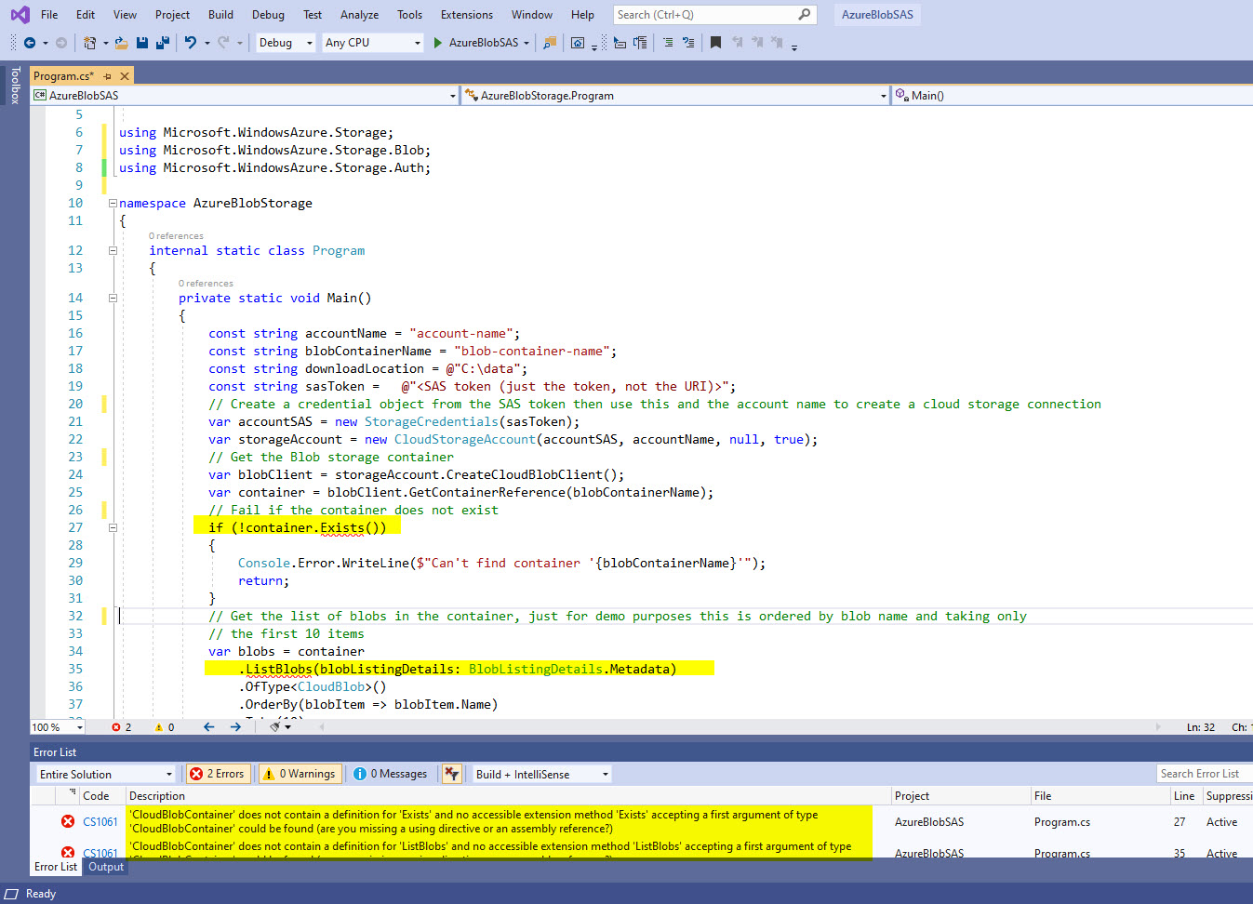Open the Build menu
Image resolution: width=1253 pixels, height=904 pixels.
(x=220, y=15)
